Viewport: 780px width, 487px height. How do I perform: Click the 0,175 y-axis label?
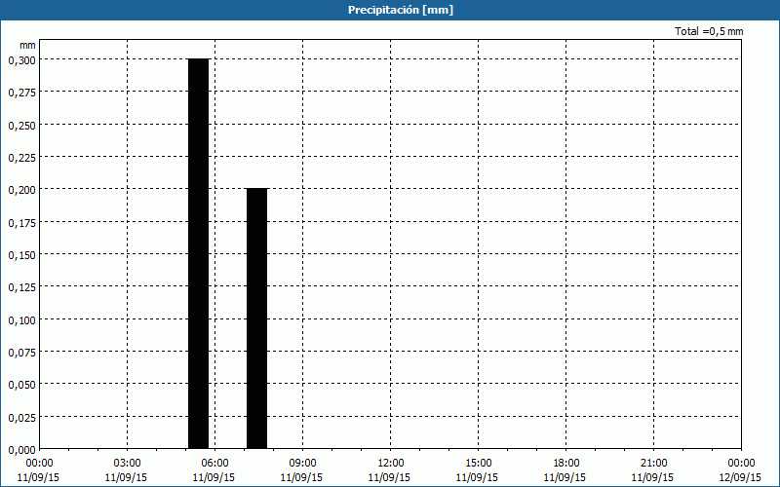(x=21, y=222)
